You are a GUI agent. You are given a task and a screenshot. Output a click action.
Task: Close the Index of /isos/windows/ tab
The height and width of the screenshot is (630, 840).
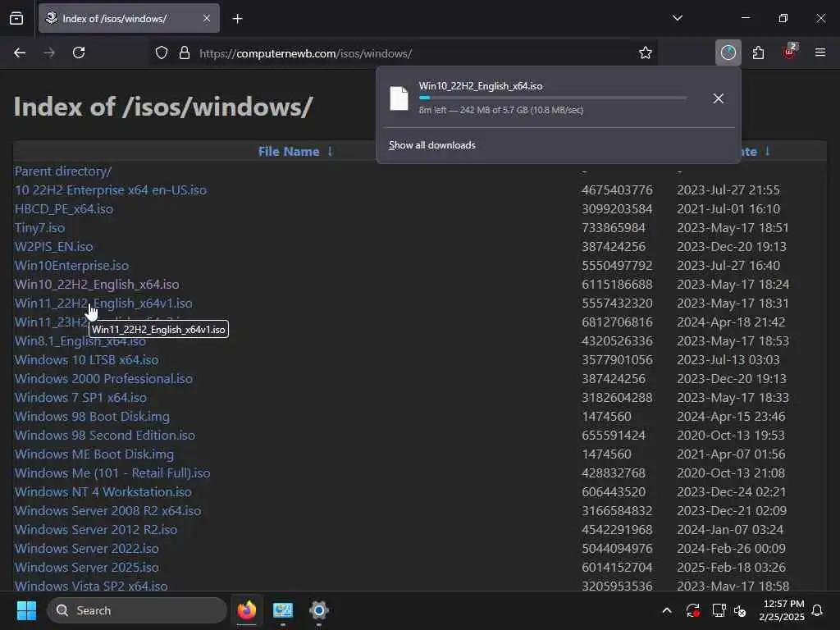[207, 19]
